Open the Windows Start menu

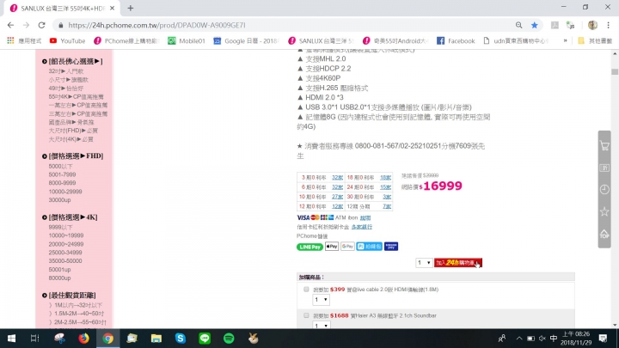pyautogui.click(x=11, y=339)
